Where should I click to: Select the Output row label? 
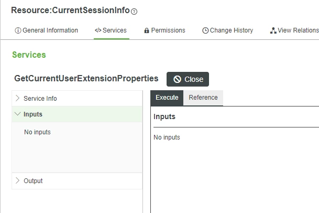(33, 181)
